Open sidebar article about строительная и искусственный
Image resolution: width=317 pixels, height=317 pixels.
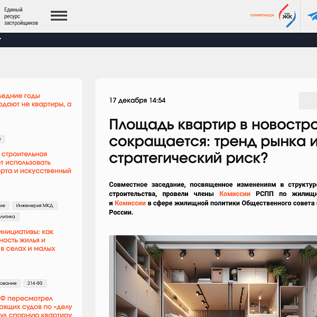35,163
